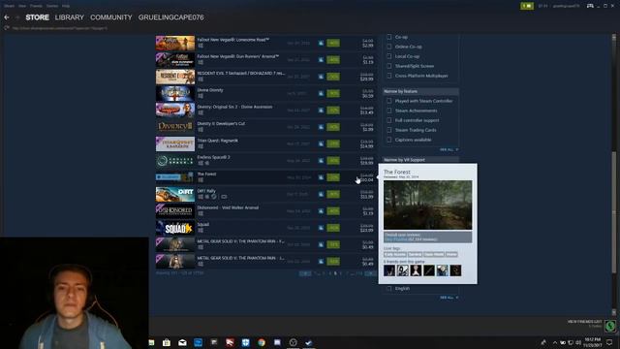The image size is (620, 349).
Task: Enable the Shared/Split Screen filter
Action: click(x=389, y=66)
